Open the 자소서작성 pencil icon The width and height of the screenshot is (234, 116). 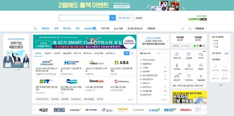pos(215,67)
